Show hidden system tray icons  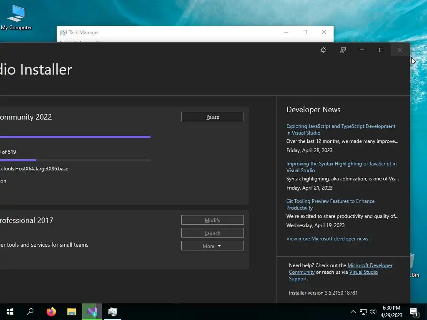[353, 312]
